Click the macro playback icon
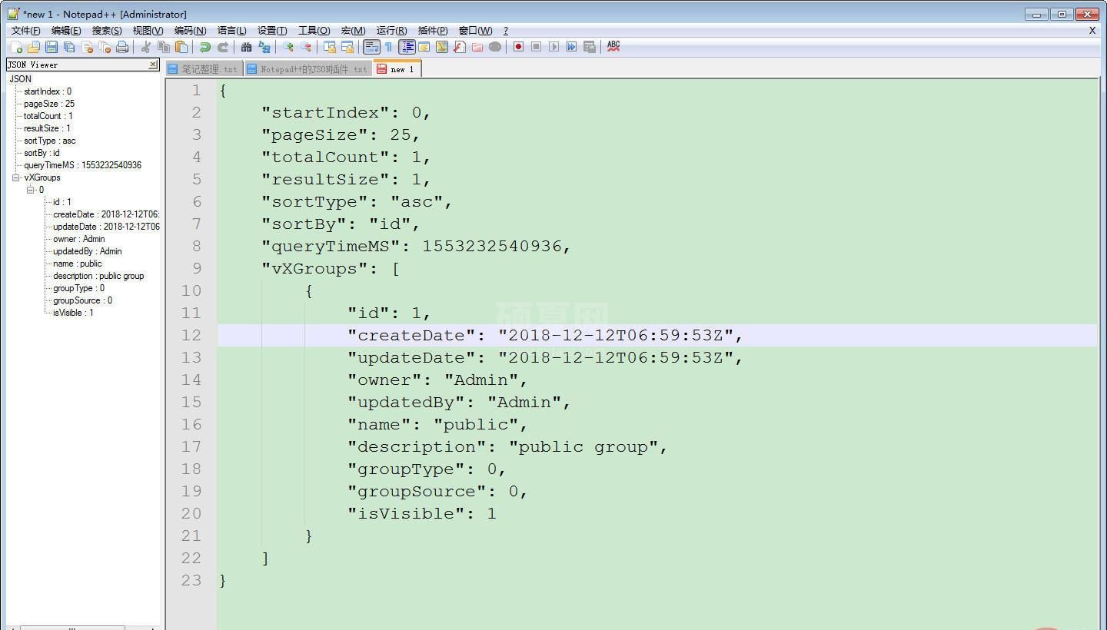1107x630 pixels. (x=554, y=47)
